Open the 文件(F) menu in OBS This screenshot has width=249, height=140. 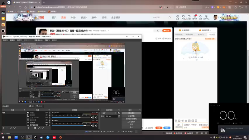(5, 40)
